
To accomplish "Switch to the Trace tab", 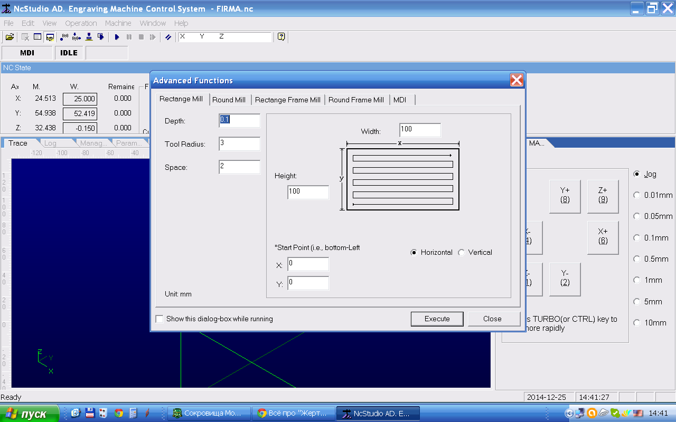I will (18, 143).
